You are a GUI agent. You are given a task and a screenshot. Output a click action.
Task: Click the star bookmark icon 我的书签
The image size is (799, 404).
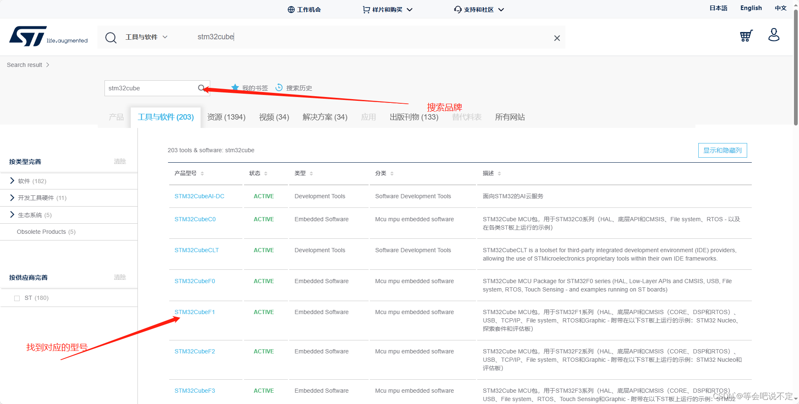235,87
